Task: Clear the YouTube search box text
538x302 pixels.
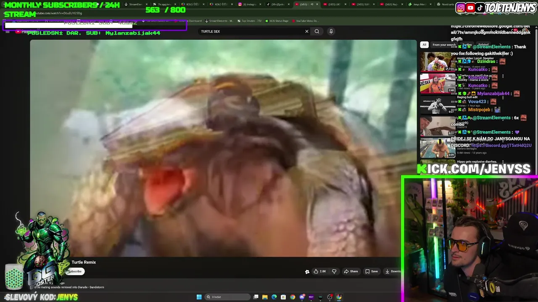Action: [307, 31]
